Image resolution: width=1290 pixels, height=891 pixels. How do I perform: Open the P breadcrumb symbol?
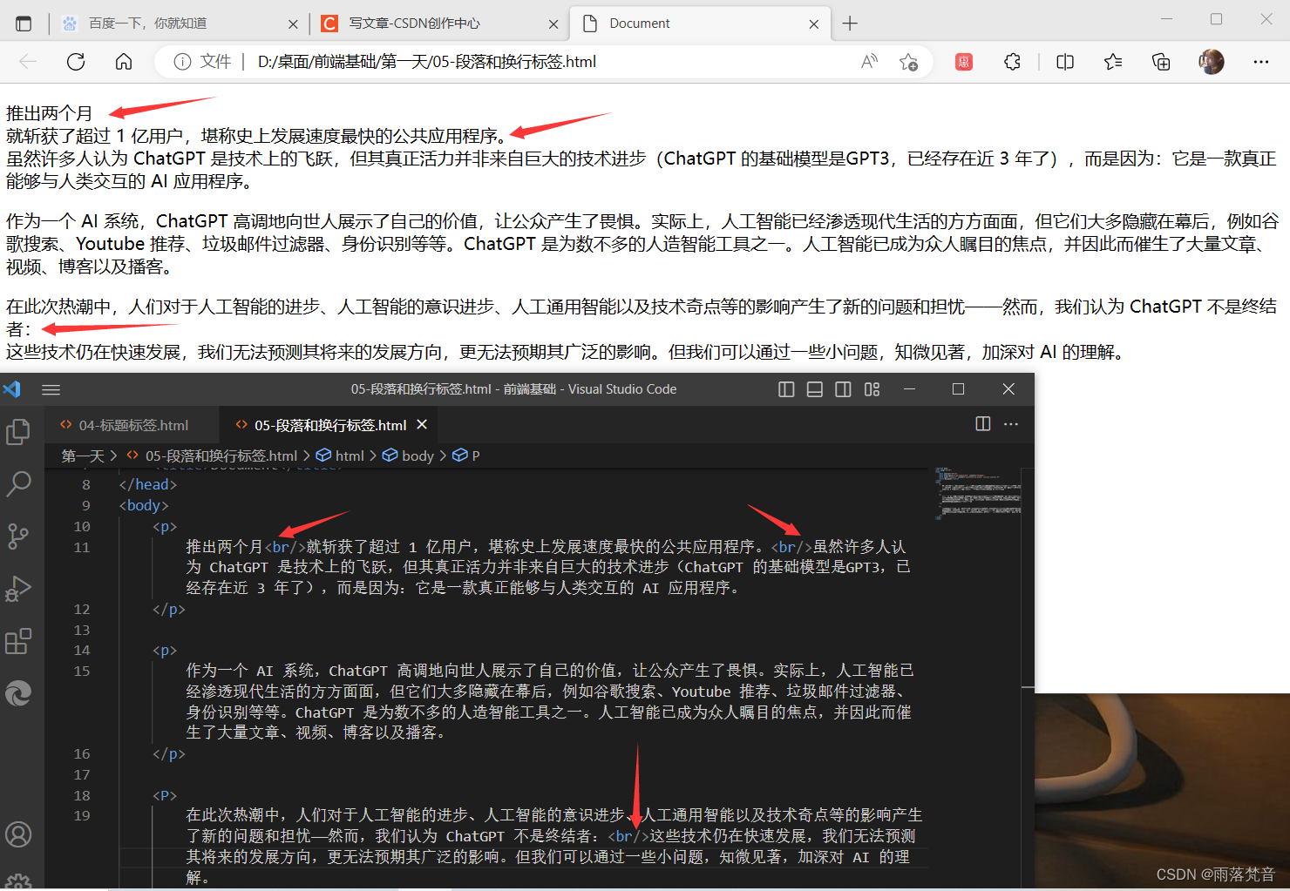pos(466,456)
